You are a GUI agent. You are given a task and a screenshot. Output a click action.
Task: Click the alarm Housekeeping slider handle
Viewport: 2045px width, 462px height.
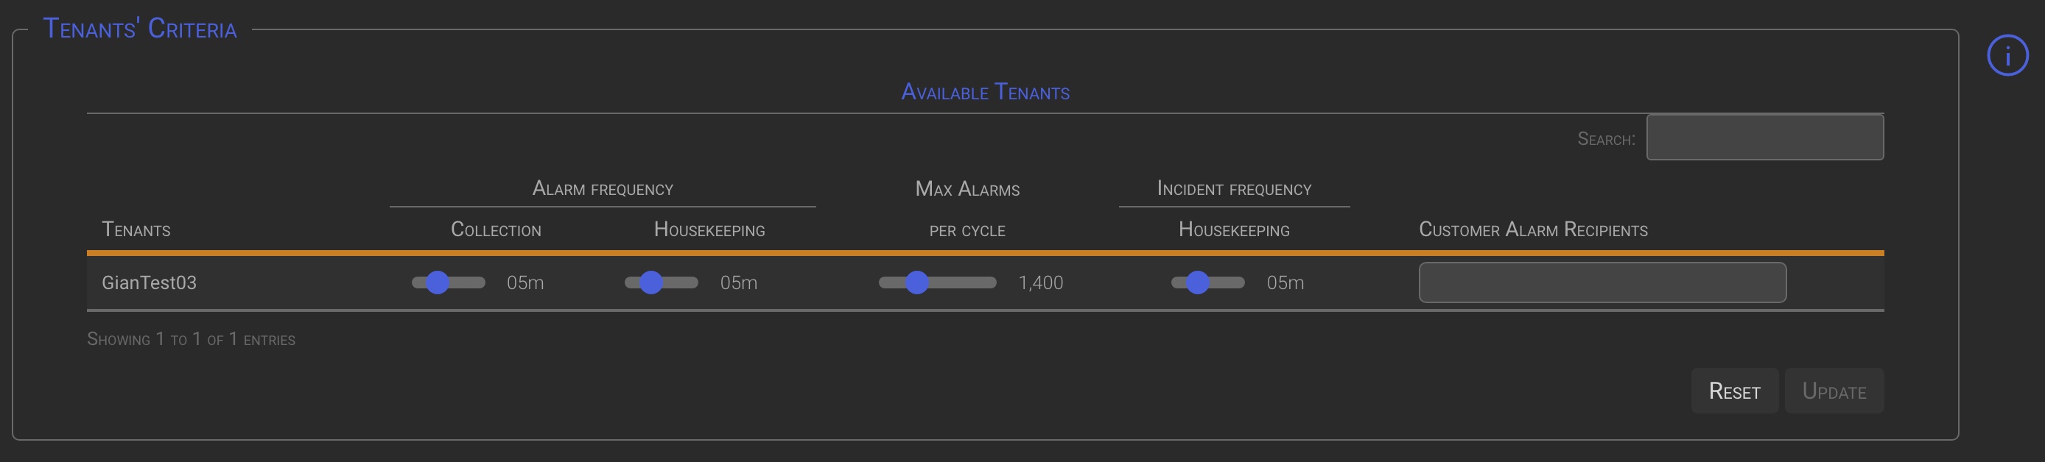click(651, 283)
